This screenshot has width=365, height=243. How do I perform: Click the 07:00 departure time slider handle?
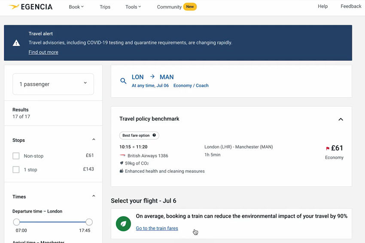point(16,222)
